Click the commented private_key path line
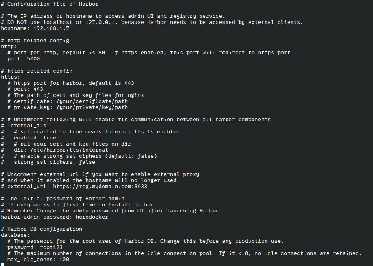 (71, 107)
